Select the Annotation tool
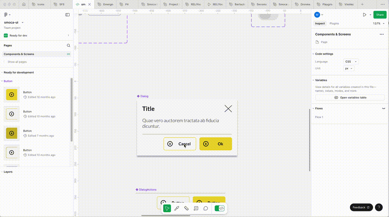389x217 pixels. click(196, 208)
